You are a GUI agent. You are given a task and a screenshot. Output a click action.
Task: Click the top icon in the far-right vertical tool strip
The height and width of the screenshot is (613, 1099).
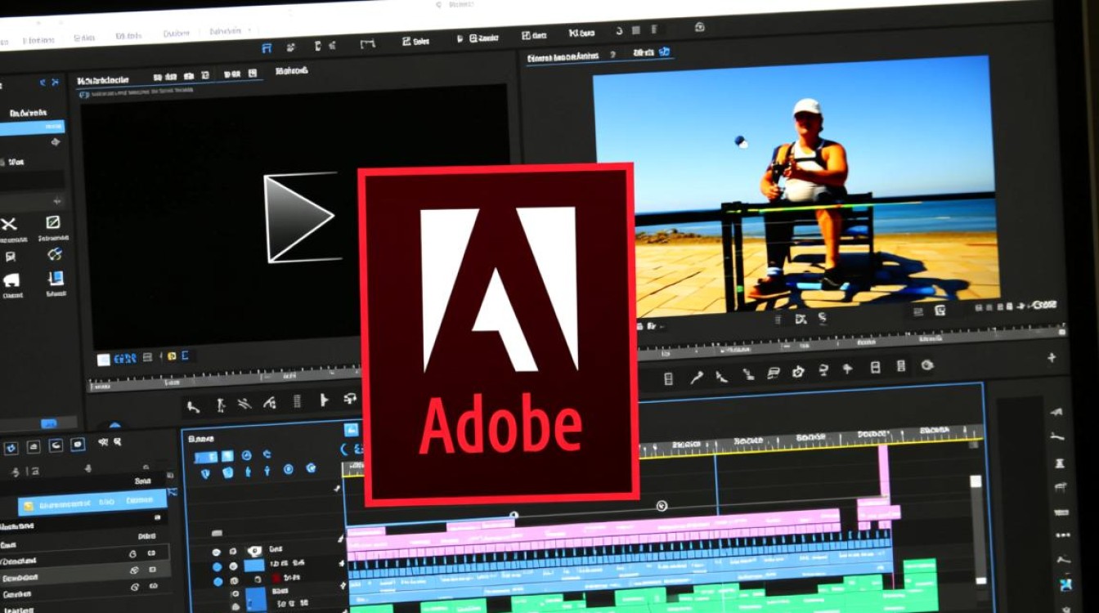tap(1056, 410)
